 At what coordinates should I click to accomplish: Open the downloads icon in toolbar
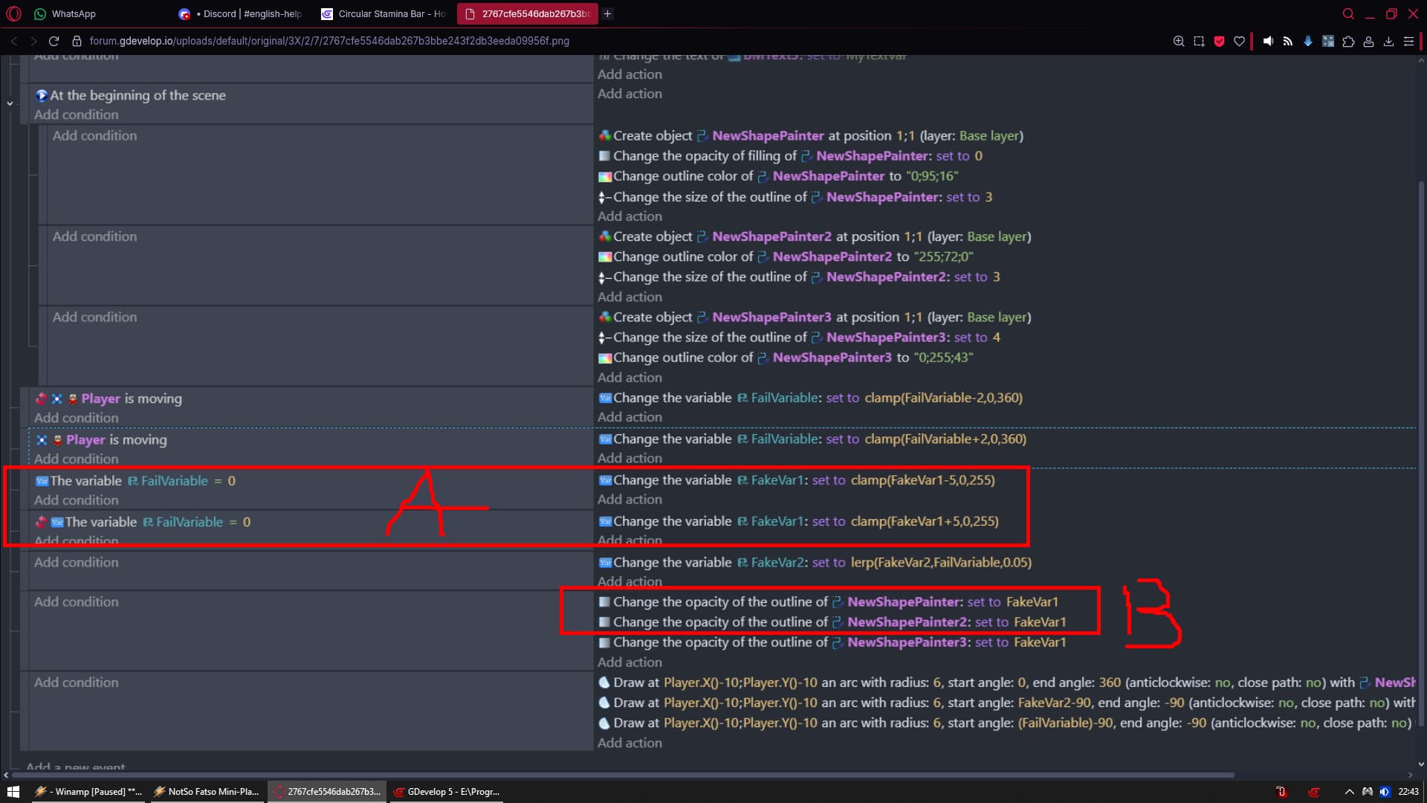1388,42
